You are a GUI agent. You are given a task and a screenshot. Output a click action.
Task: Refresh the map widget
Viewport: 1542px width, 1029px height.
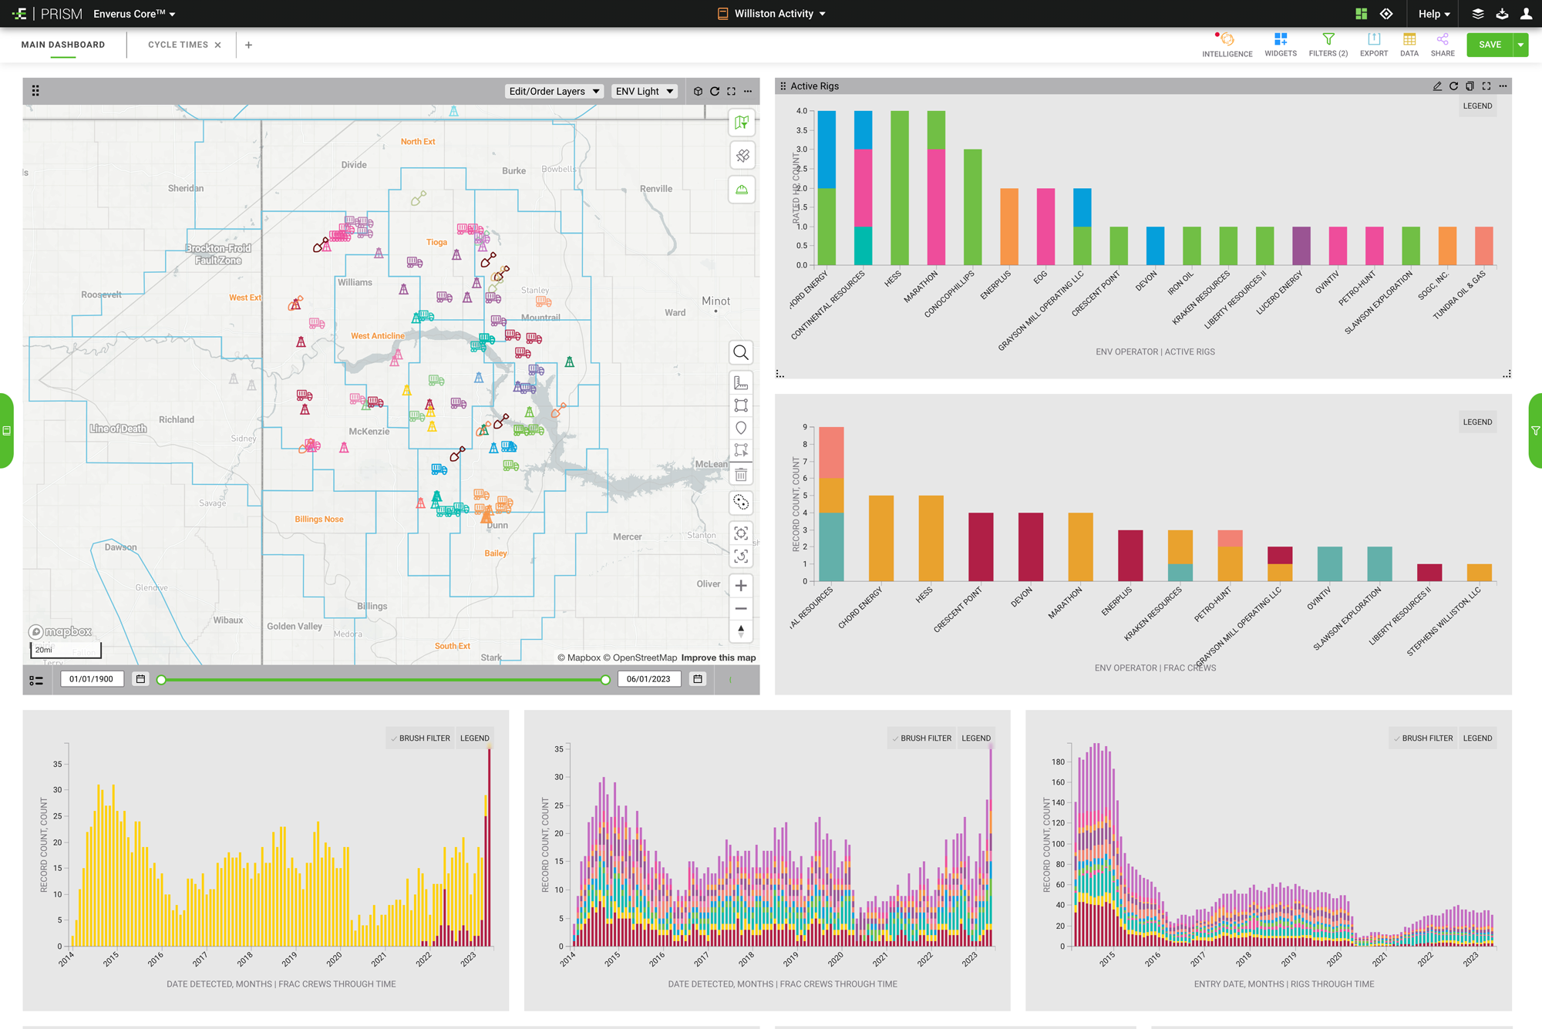(715, 91)
